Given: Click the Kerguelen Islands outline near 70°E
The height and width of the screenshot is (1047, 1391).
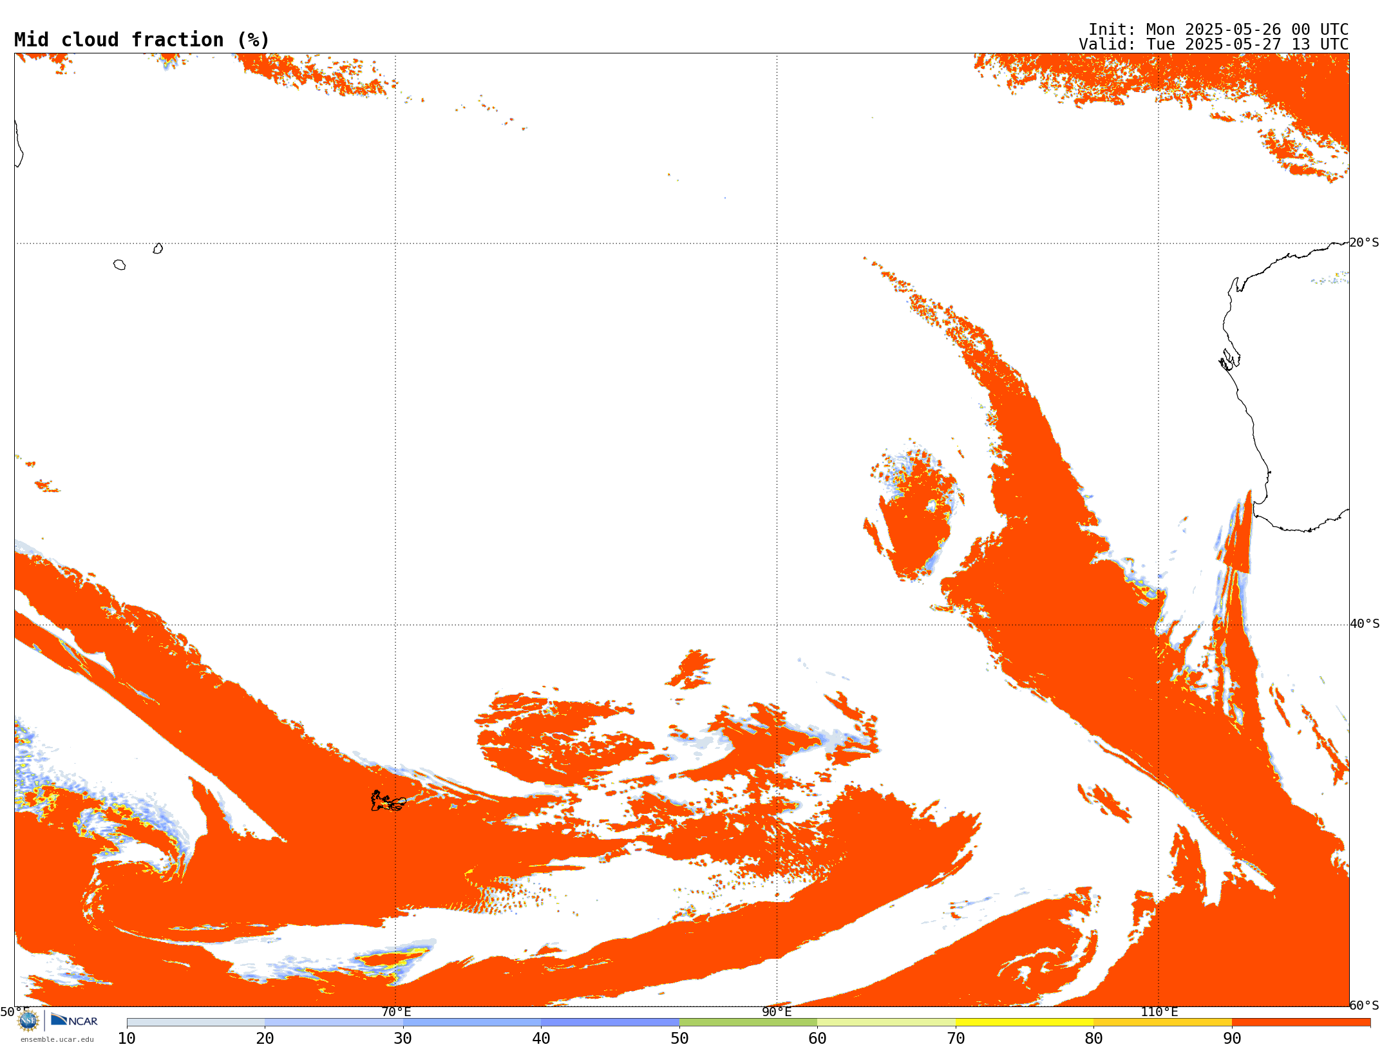Looking at the screenshot, I should [x=388, y=801].
